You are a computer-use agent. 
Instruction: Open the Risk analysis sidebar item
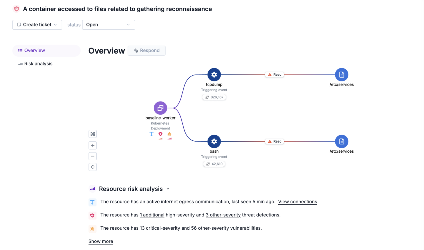pyautogui.click(x=38, y=64)
